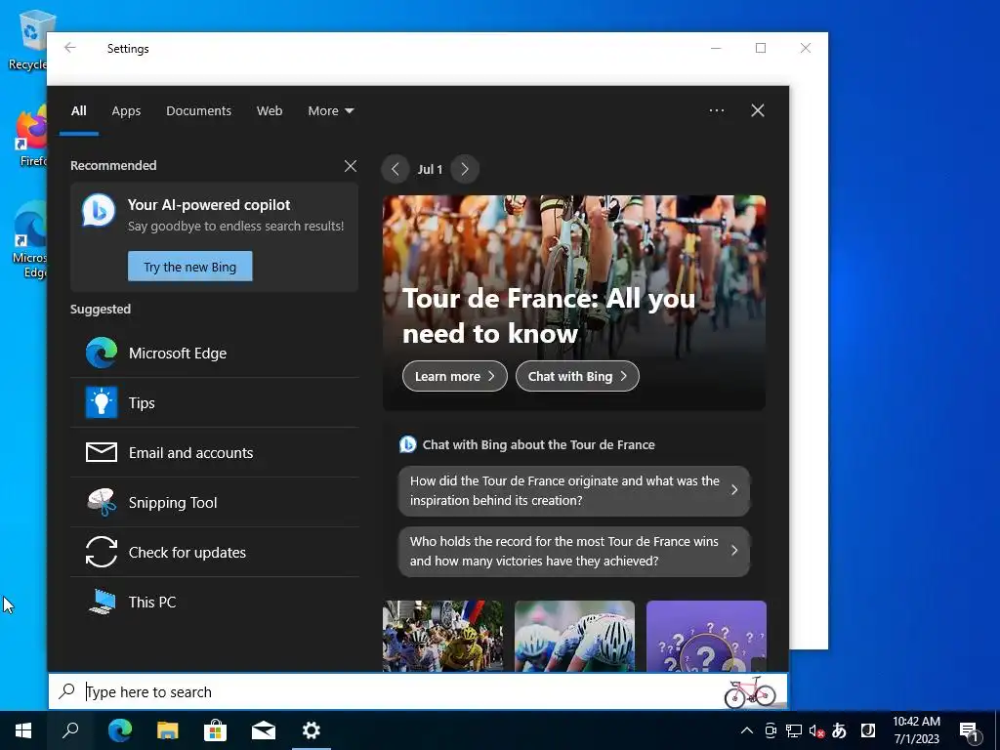Switch to the Documents search tab
The image size is (1000, 750).
coord(198,111)
